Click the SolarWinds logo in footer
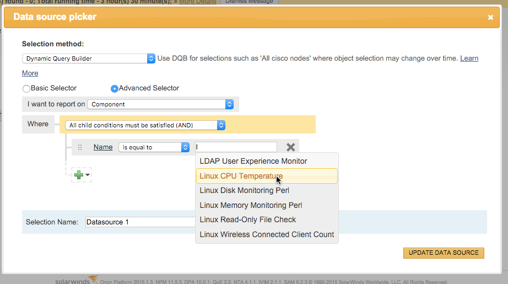Viewport: 508px width, 284px height. pyautogui.click(x=76, y=281)
